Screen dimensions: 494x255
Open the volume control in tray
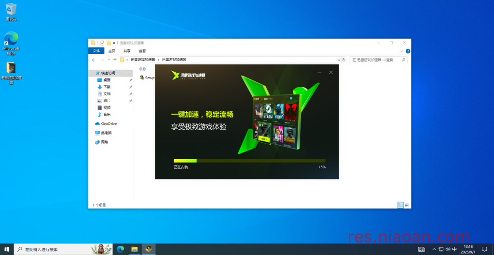point(448,249)
